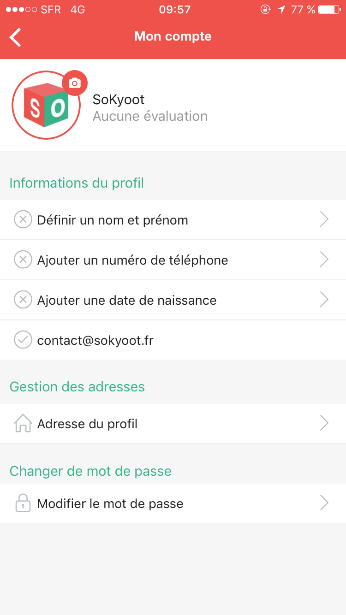
Task: Tap the padlock icon for password
Action: [23, 503]
